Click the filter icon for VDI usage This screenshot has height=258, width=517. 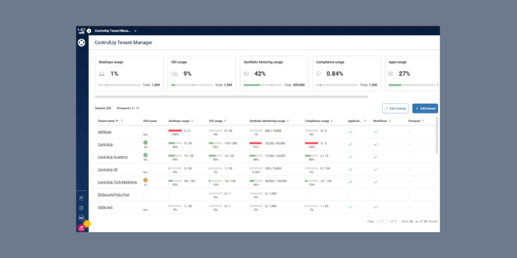(226, 121)
